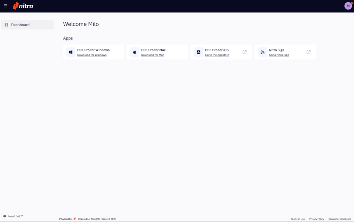354x222 pixels.
Task: Open the external link icon on Nitro Sign card
Action: (308, 52)
